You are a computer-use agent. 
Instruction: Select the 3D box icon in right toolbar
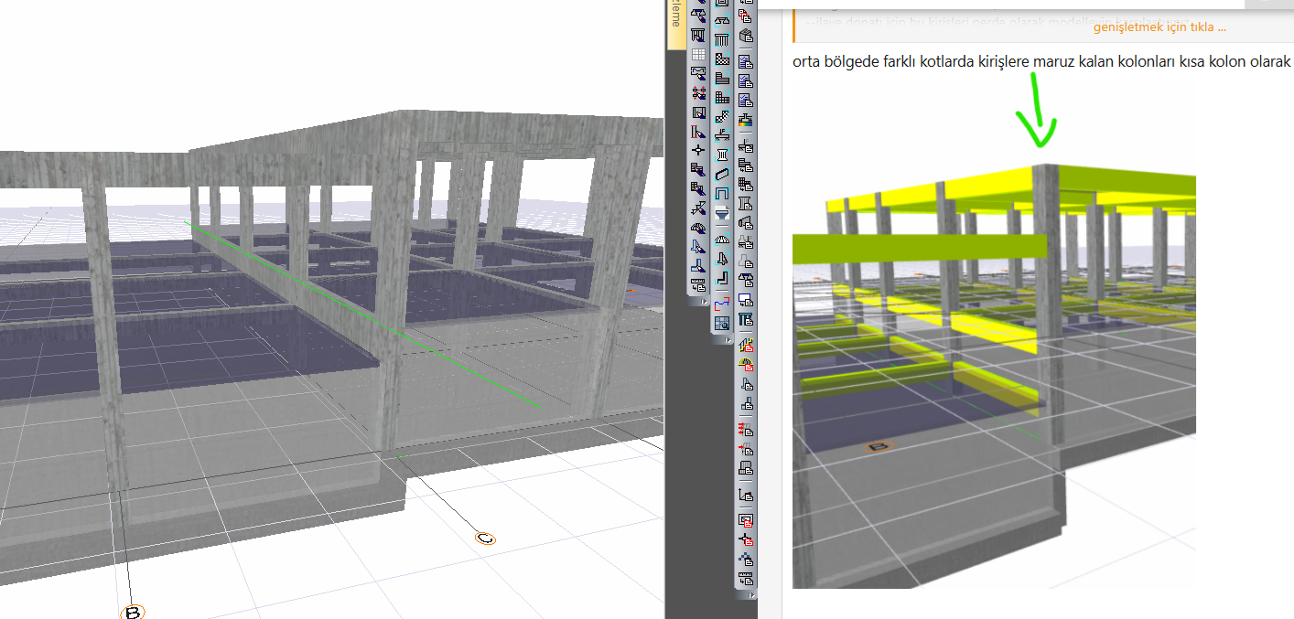[x=745, y=36]
